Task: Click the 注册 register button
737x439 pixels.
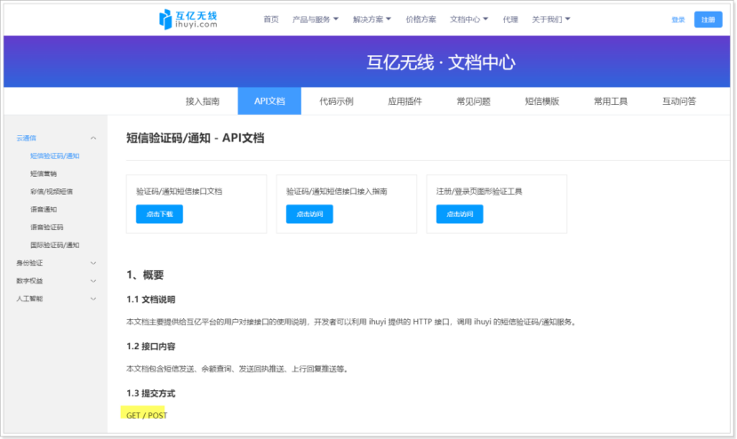Action: pos(708,20)
